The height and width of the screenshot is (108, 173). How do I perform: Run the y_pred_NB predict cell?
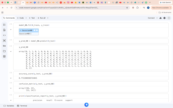pos(11,40)
